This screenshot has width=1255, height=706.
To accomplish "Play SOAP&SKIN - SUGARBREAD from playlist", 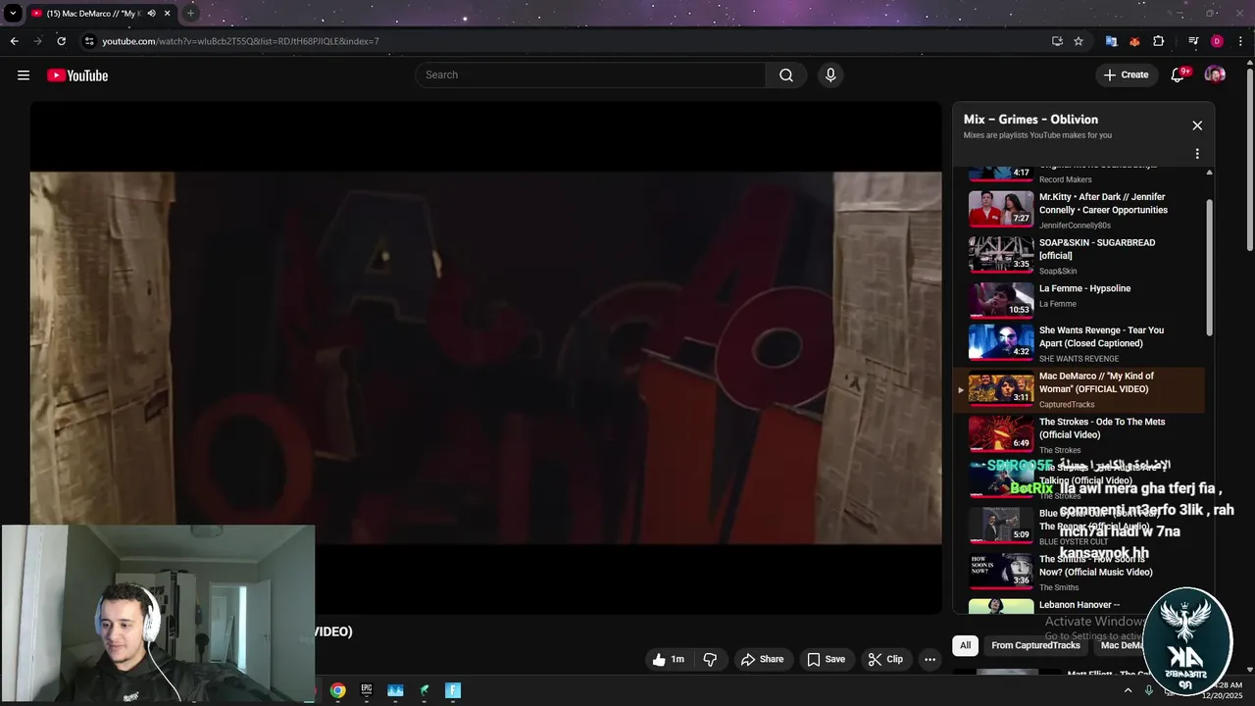I will pos(1079,256).
